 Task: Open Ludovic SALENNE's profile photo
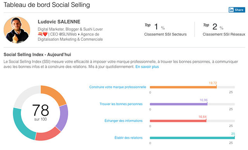pos(17,30)
